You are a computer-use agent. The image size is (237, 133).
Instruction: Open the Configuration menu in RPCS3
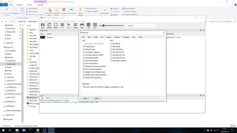[57, 21]
